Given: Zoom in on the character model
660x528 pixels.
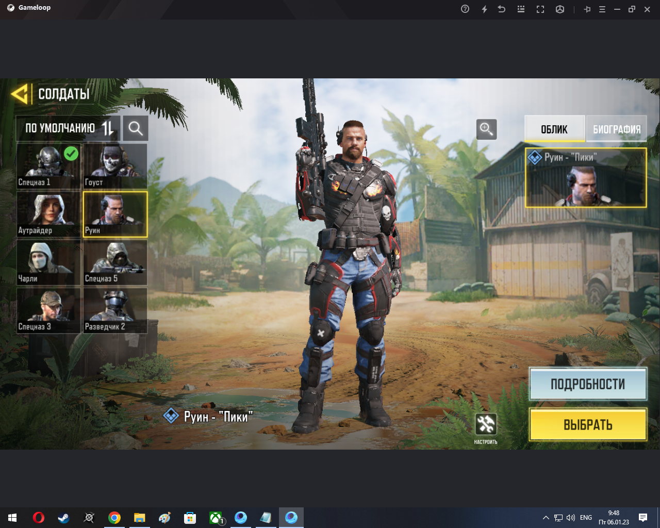Looking at the screenshot, I should [486, 129].
